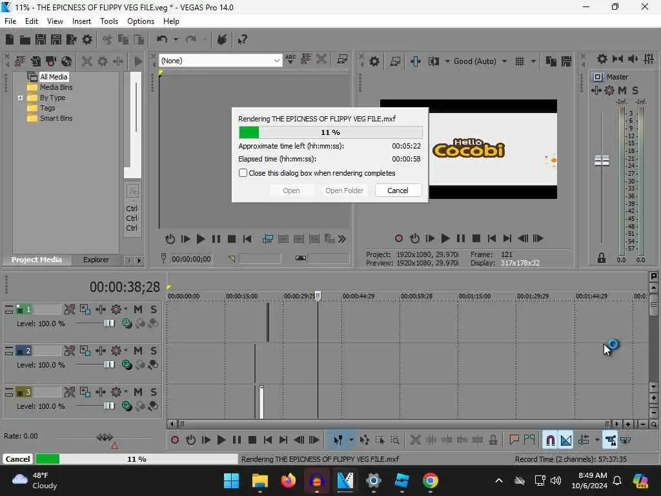The height and width of the screenshot is (496, 661).
Task: Open the Tools menu
Action: pyautogui.click(x=108, y=21)
